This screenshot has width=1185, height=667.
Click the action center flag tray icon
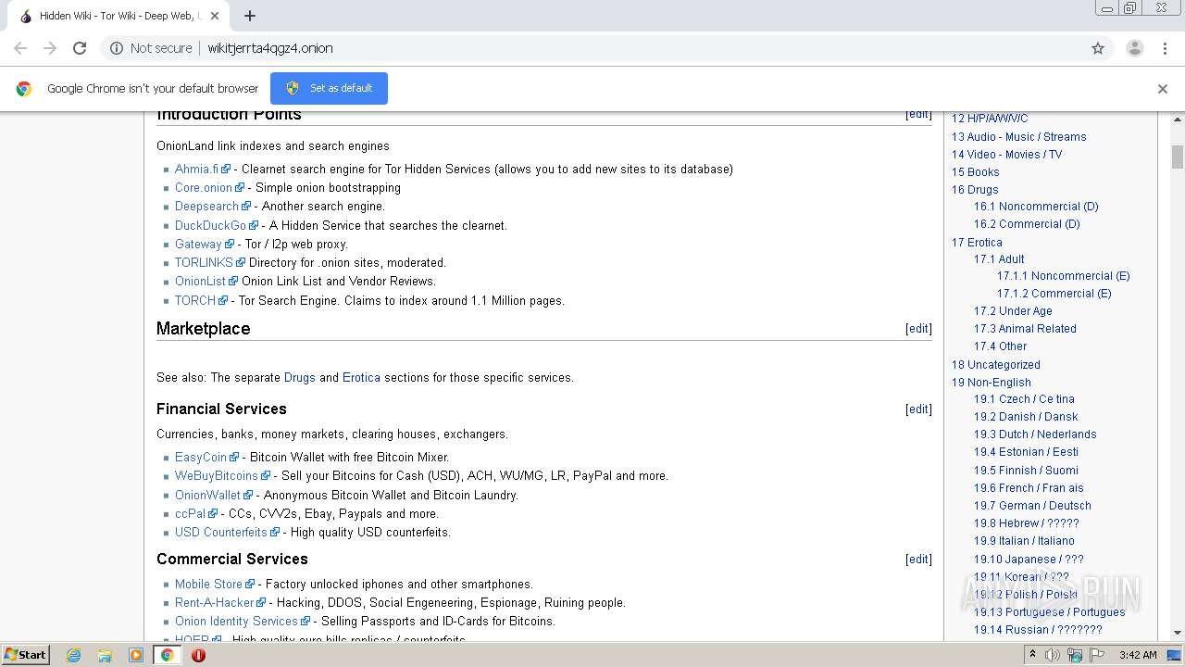coord(1096,655)
